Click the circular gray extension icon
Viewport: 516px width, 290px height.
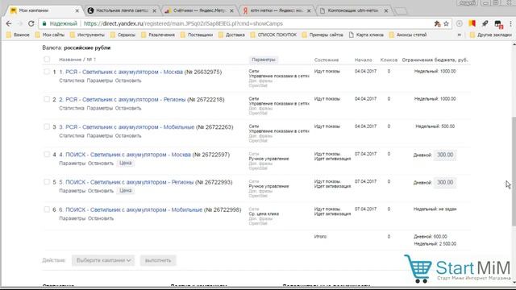(x=459, y=23)
